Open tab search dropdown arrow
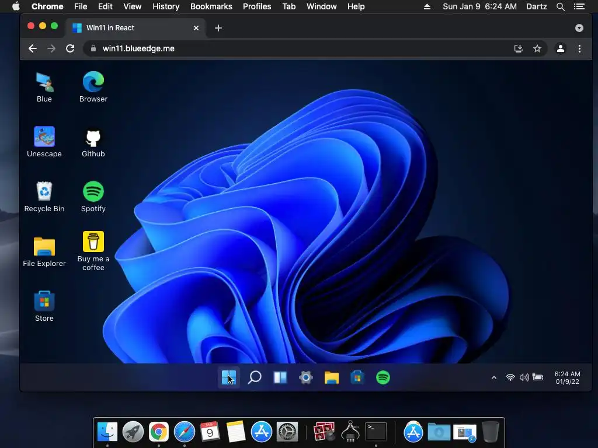This screenshot has width=598, height=448. click(x=579, y=28)
